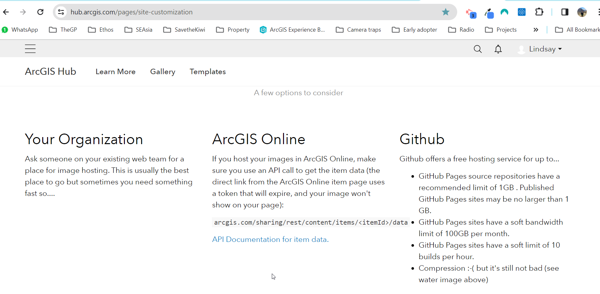This screenshot has height=294, width=600.
Task: Open the Radio bookmark folder
Action: (461, 30)
